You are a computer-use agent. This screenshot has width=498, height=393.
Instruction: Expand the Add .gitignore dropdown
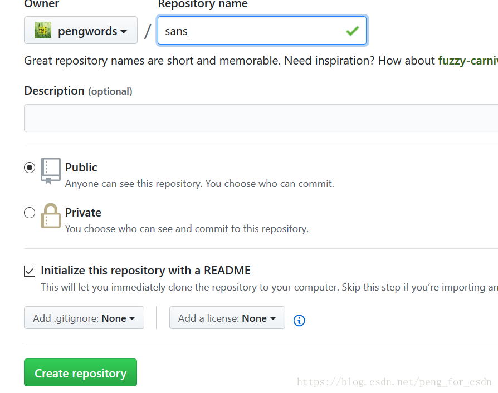tap(84, 318)
